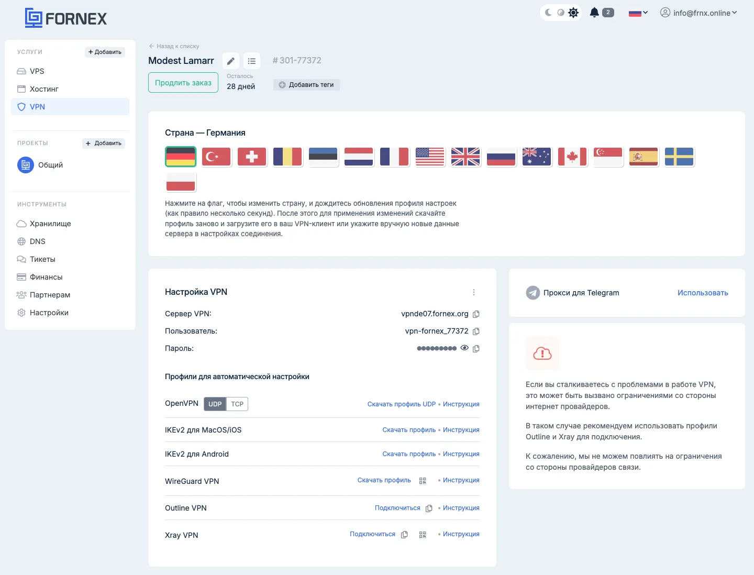Copy Xray VPN connection link

[x=404, y=535]
